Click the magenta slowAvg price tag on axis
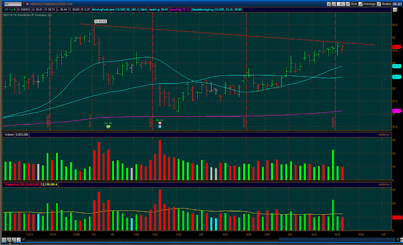The height and width of the screenshot is (245, 403). (397, 111)
